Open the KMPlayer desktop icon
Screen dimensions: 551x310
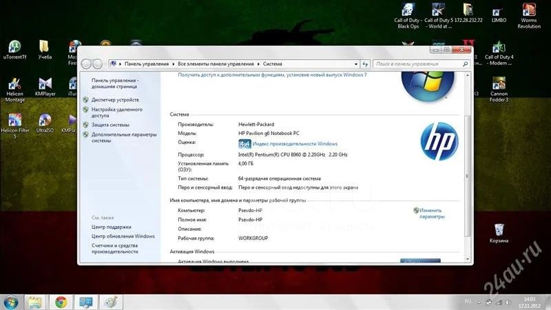pyautogui.click(x=45, y=87)
